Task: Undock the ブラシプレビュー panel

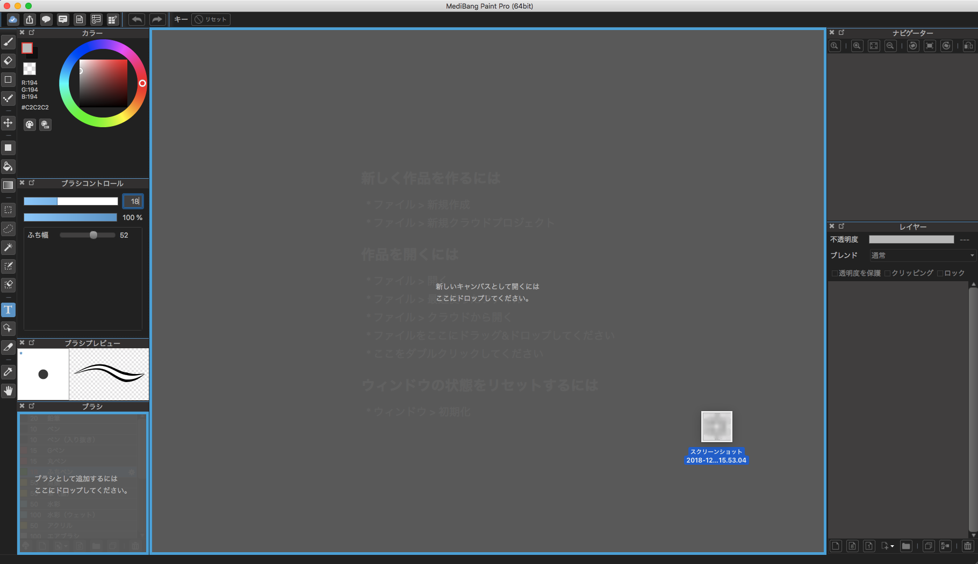Action: point(32,342)
